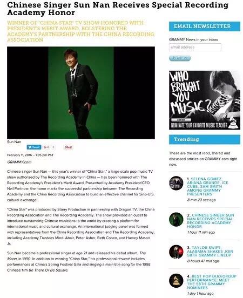
Task: Open Chinese Singer Sun Nan trending link
Action: click(210, 221)
